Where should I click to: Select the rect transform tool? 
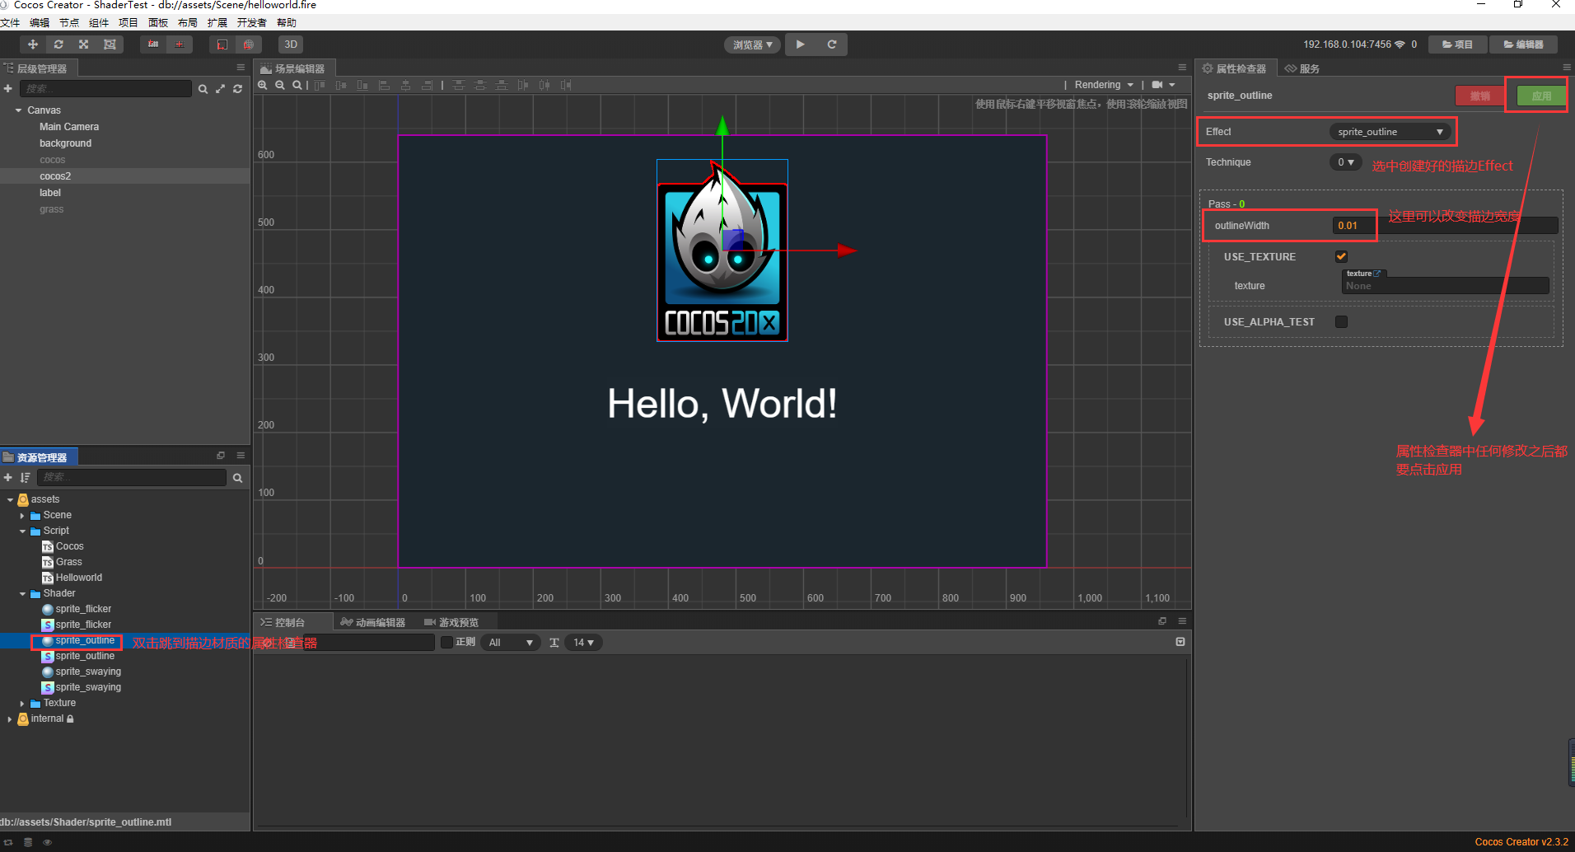click(110, 44)
